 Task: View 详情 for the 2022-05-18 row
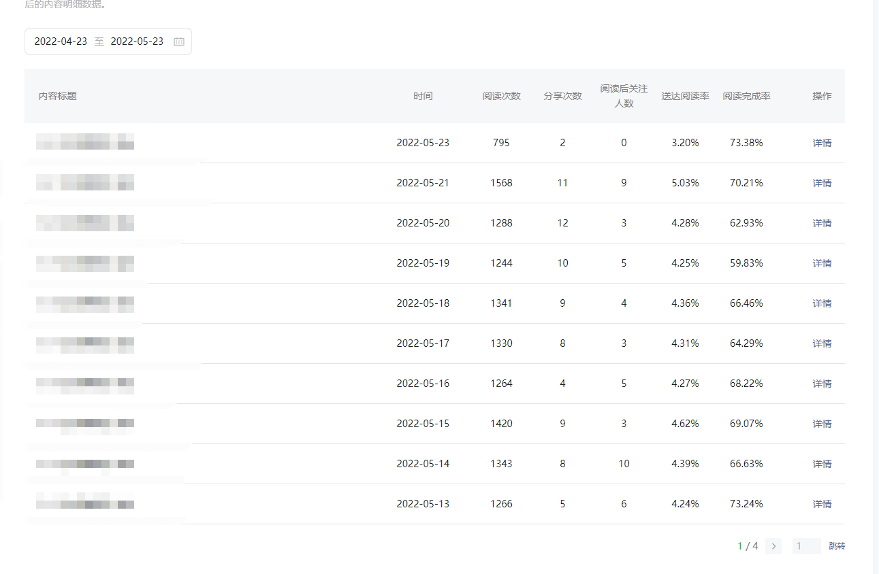pyautogui.click(x=822, y=303)
